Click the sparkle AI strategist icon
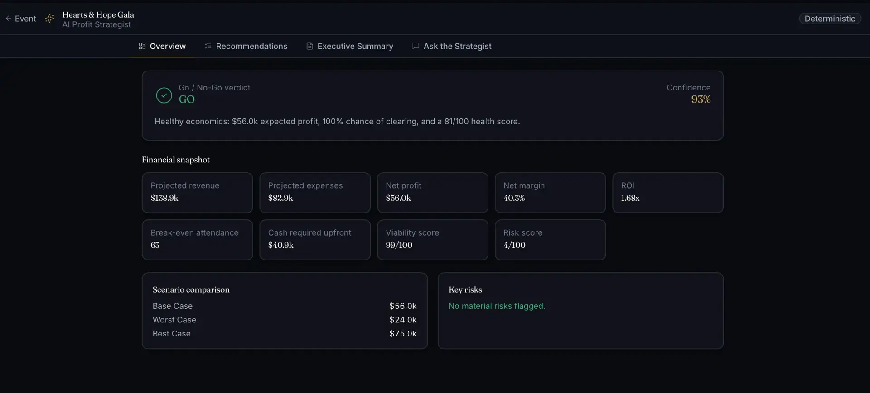 (50, 19)
